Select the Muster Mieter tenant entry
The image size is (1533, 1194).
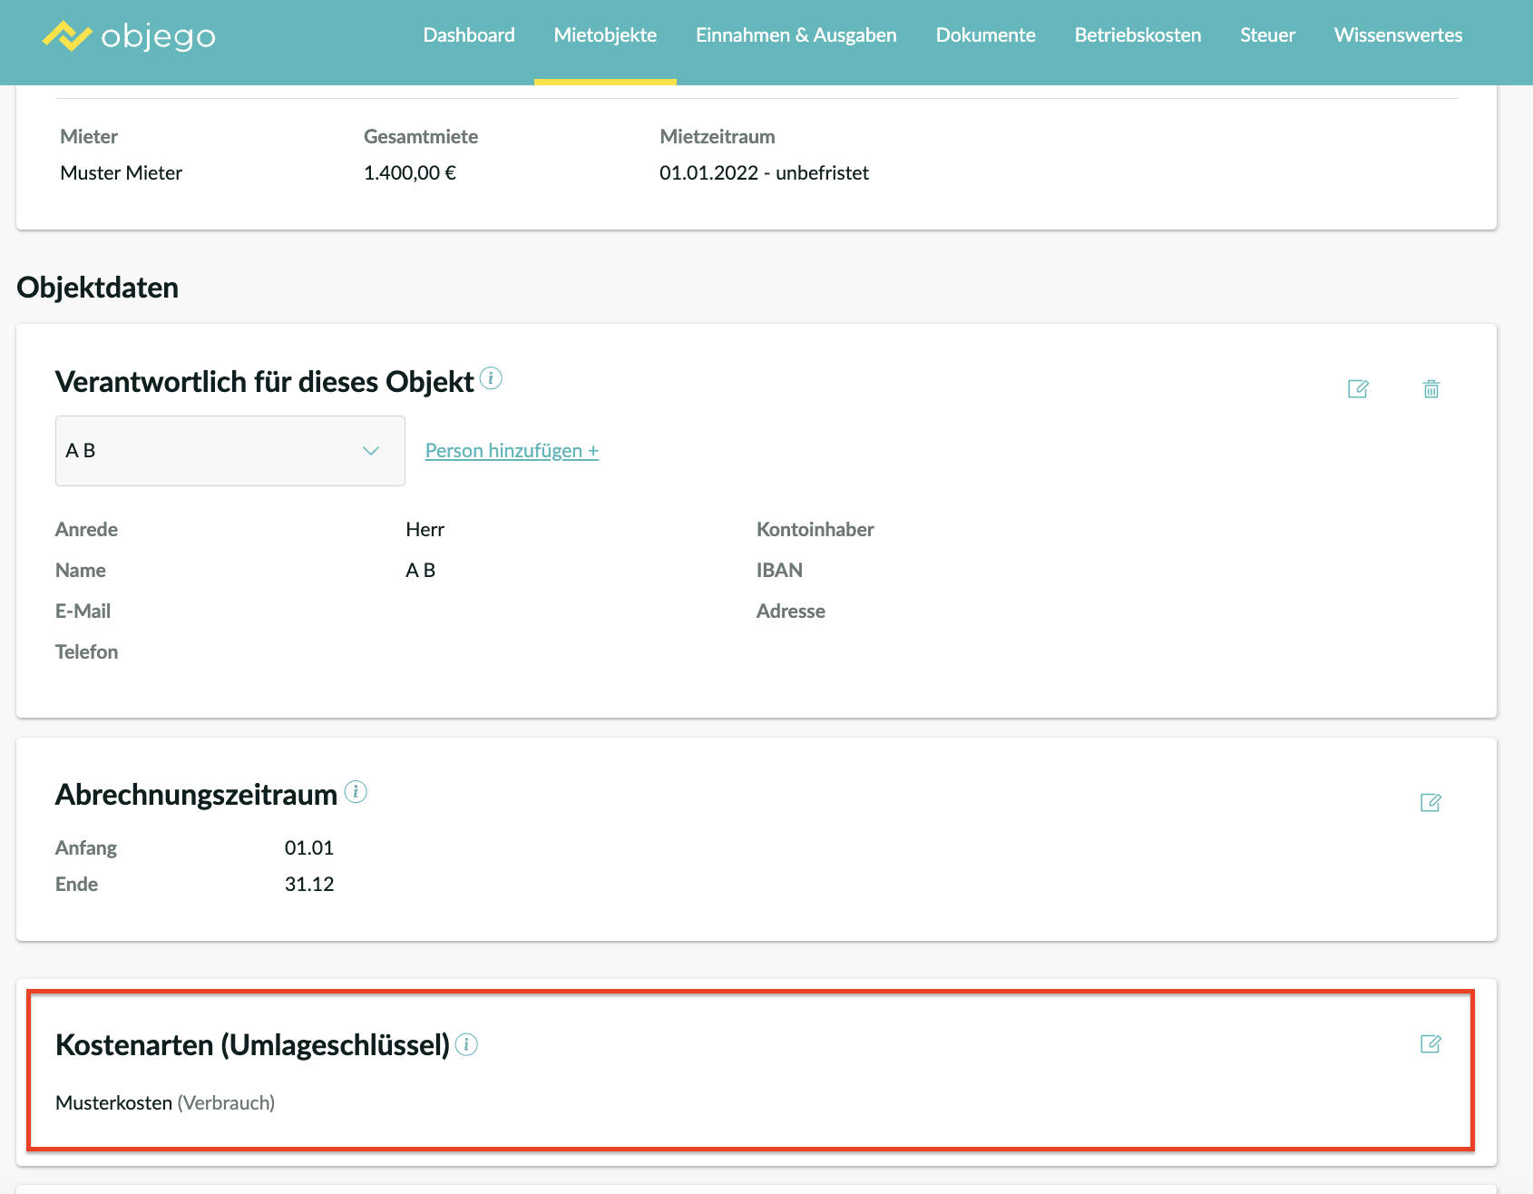(122, 173)
